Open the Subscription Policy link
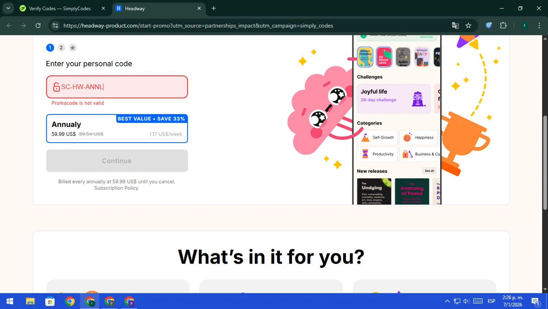This screenshot has width=548, height=309. pyautogui.click(x=117, y=188)
